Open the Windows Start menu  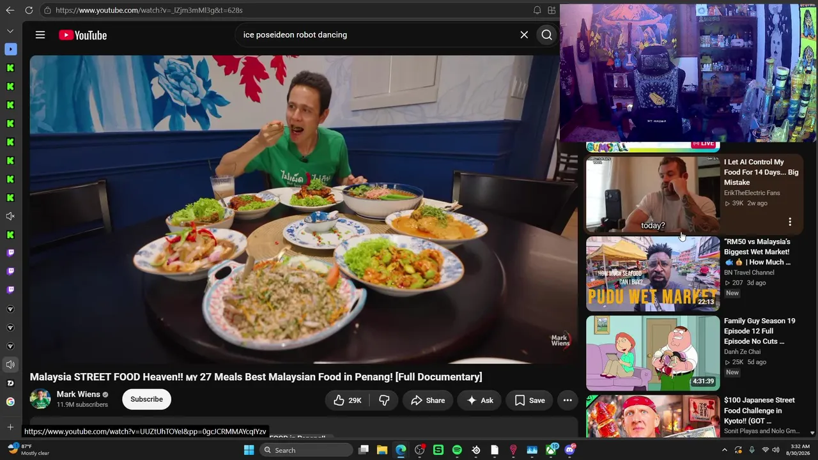[x=249, y=450]
